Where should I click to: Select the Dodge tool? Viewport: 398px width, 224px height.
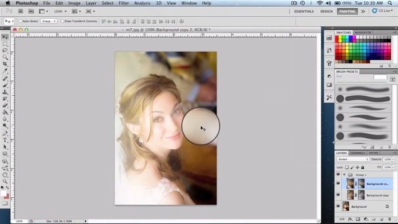pos(5,126)
